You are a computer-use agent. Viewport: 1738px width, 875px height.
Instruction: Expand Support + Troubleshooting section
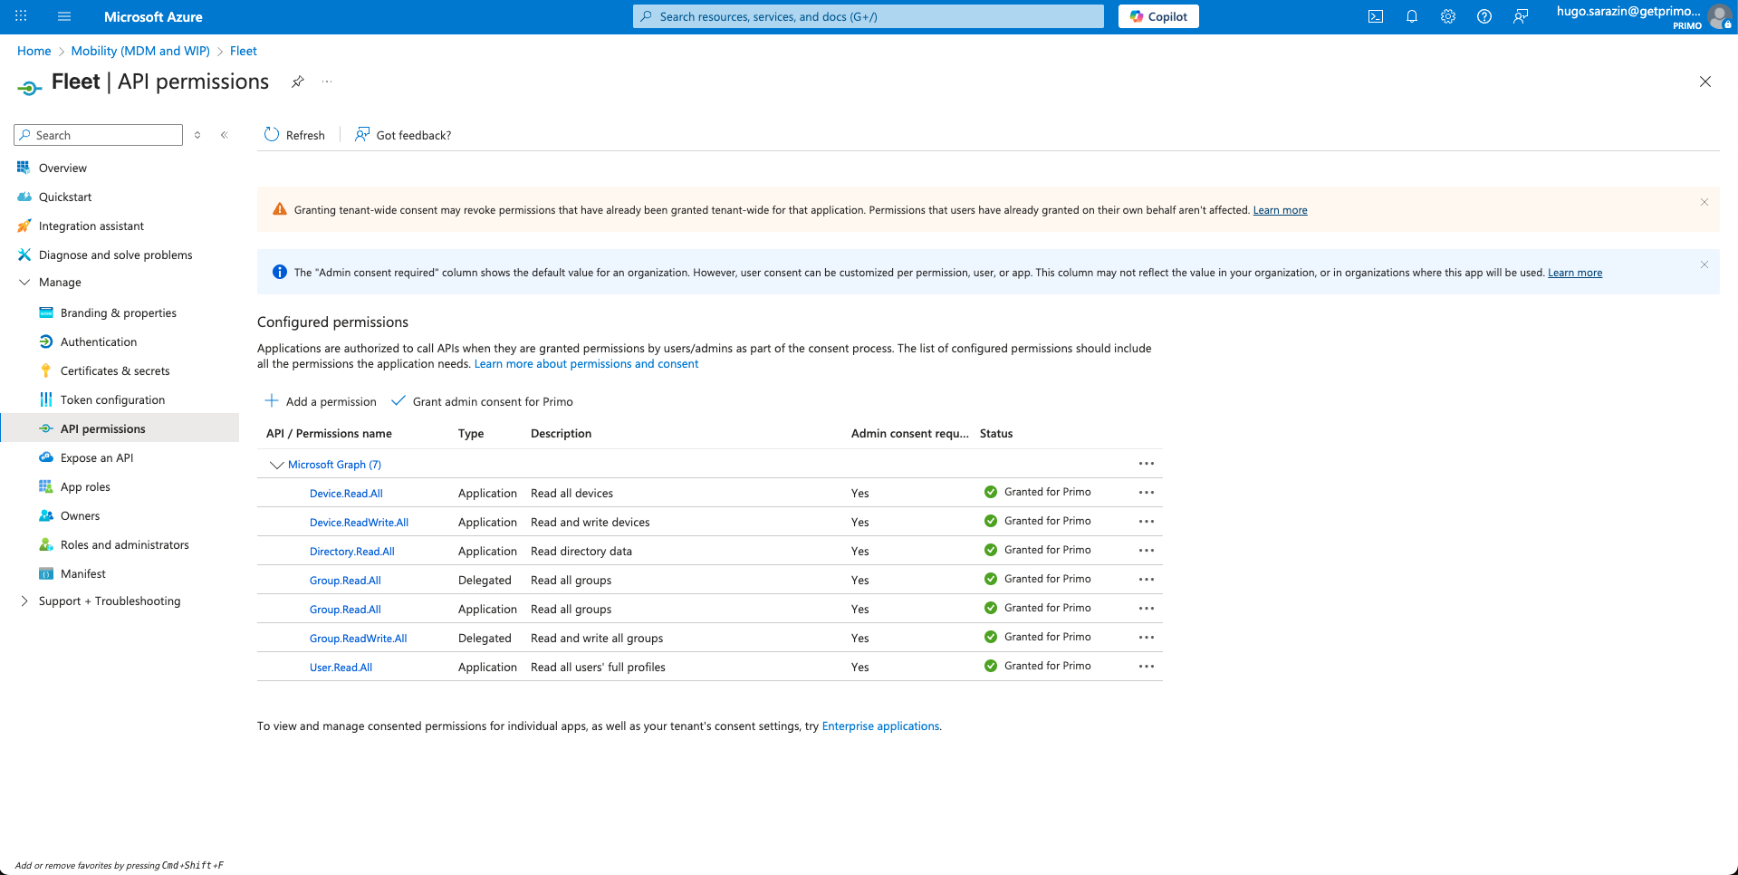click(x=24, y=601)
